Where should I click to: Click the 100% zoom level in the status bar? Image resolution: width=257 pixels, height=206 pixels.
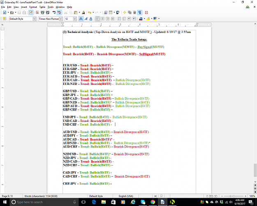[252, 196]
